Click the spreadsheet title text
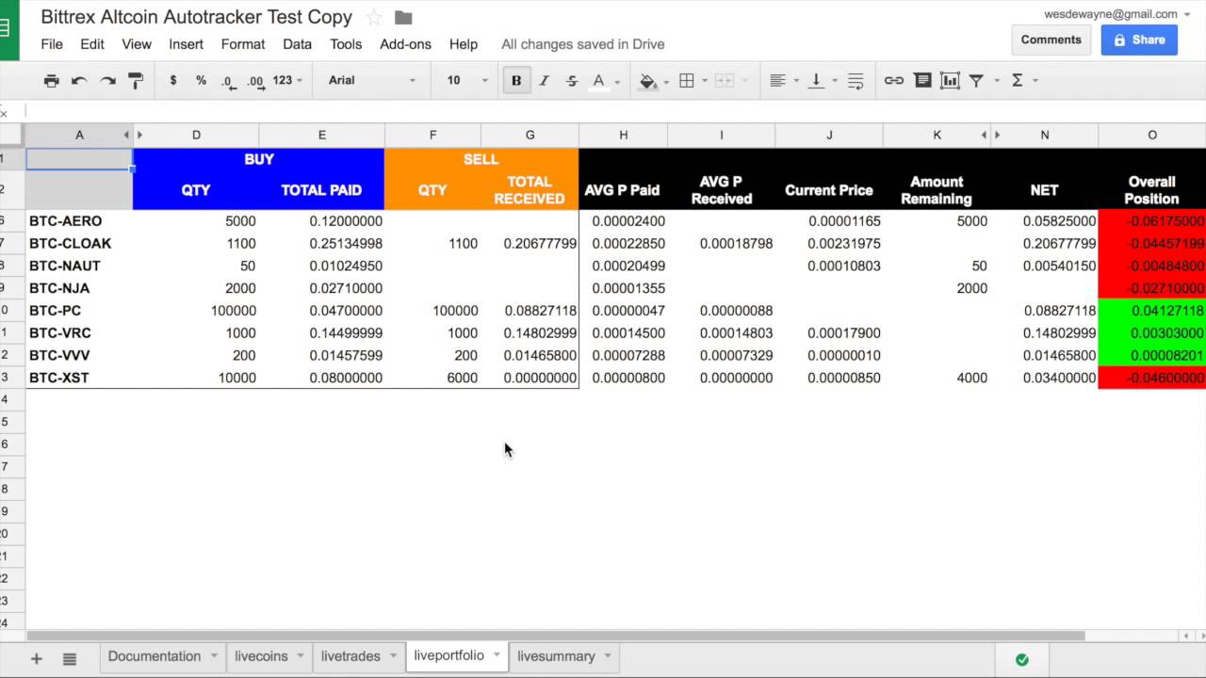The image size is (1206, 678). coord(197,17)
